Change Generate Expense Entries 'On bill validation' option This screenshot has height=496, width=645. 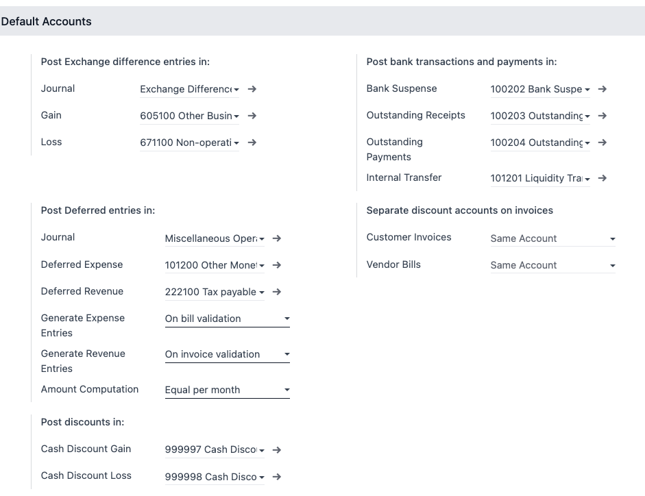[x=227, y=319]
